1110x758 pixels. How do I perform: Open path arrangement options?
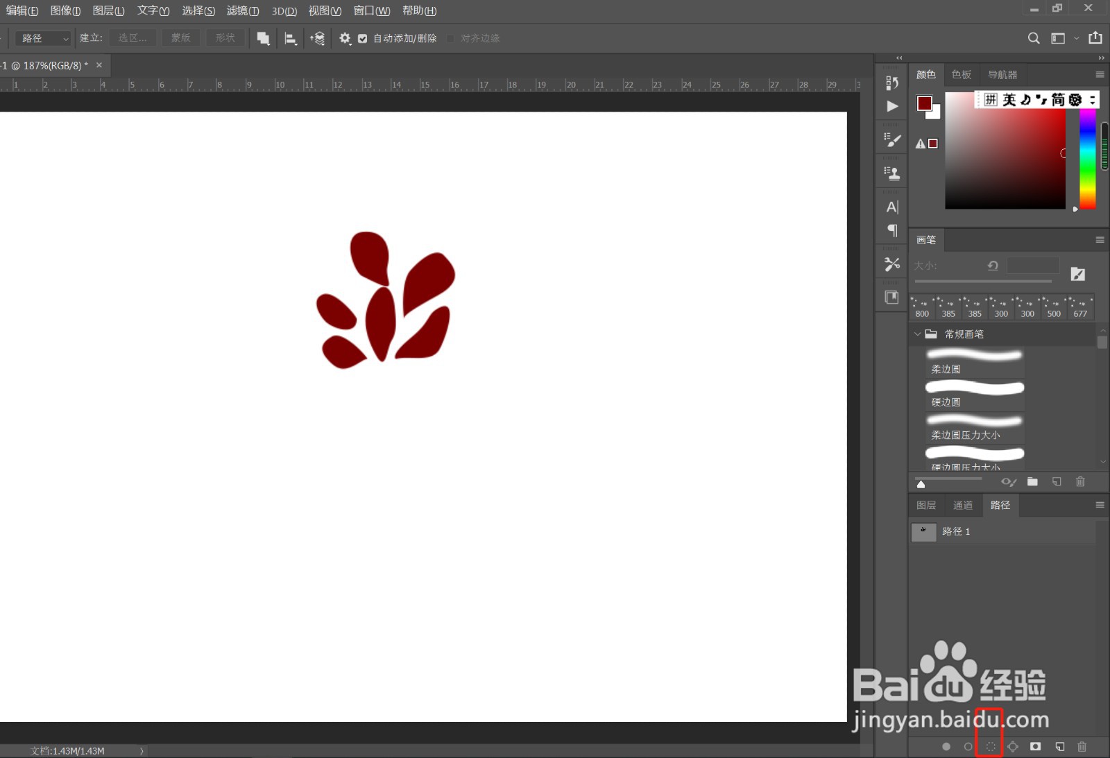click(318, 38)
